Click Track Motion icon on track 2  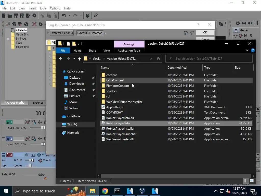[x=34, y=139]
